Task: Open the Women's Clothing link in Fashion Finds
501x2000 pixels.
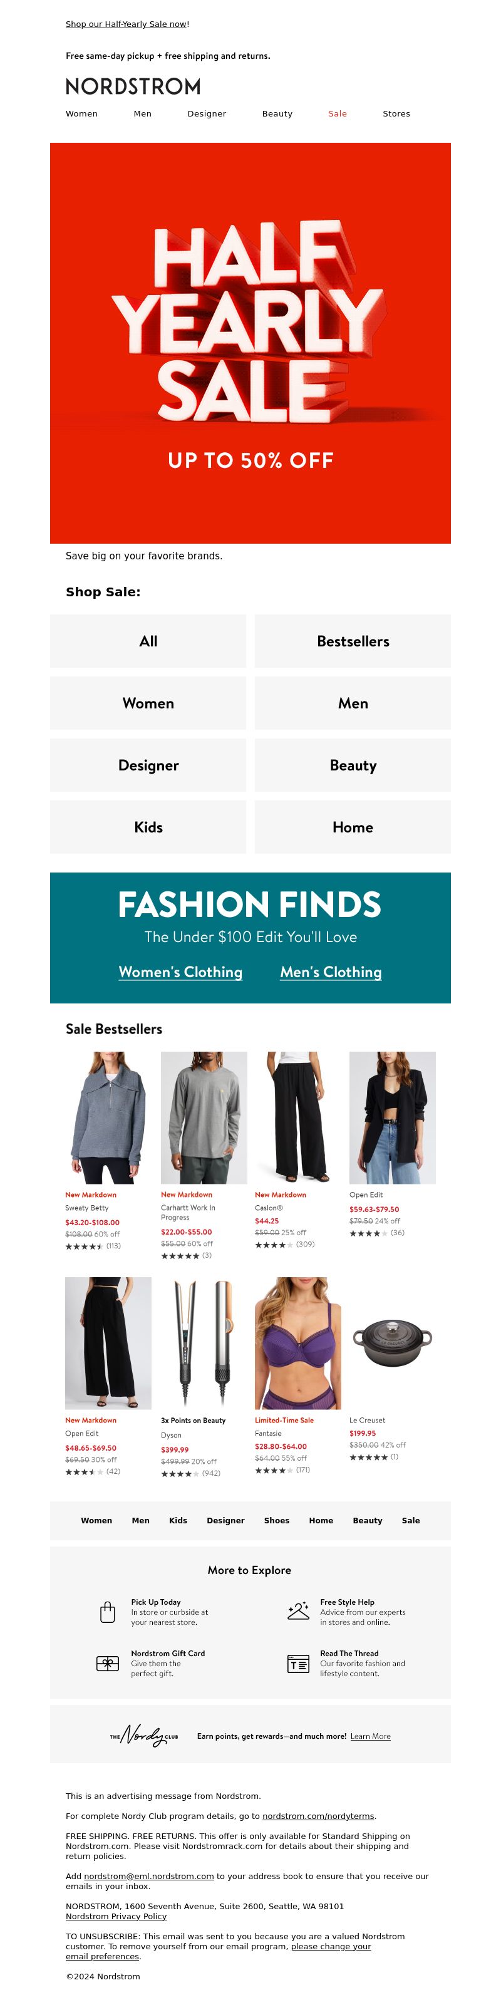Action: tap(180, 972)
